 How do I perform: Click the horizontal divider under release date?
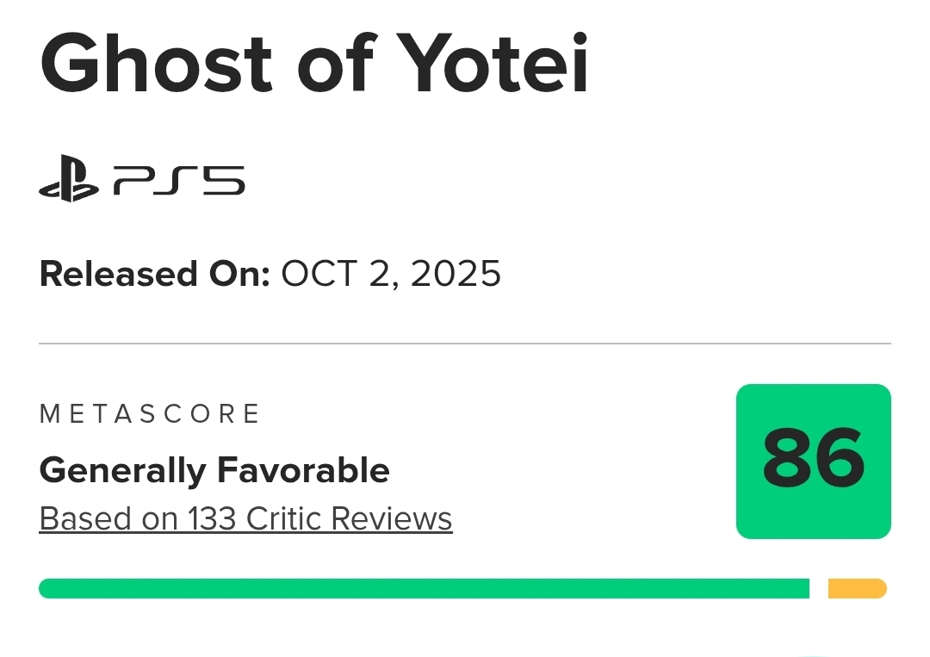(465, 344)
